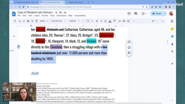Add comment from floating side panel
The width and height of the screenshot is (185, 104).
tap(129, 42)
